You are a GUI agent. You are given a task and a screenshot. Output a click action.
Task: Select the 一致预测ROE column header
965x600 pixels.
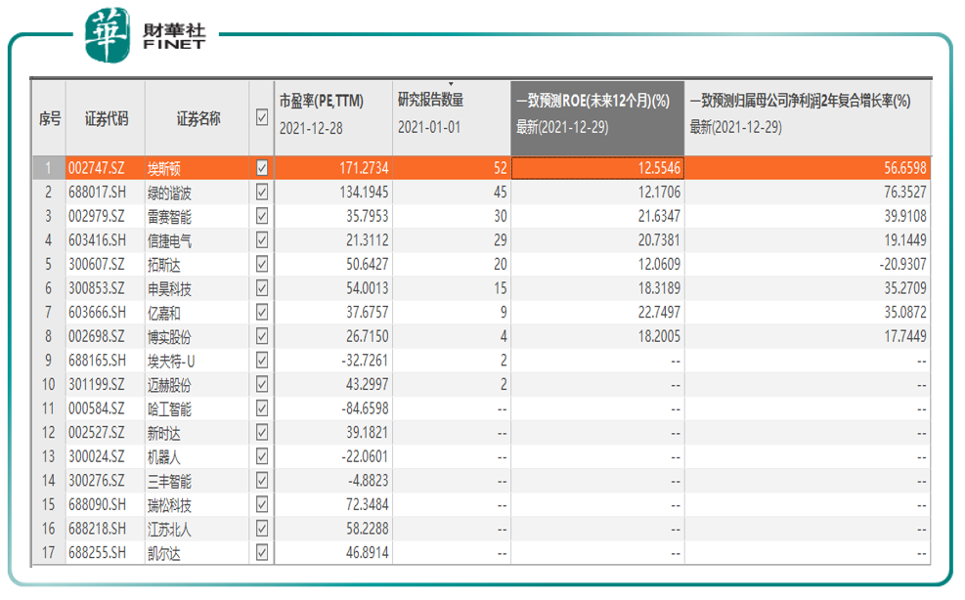point(597,117)
